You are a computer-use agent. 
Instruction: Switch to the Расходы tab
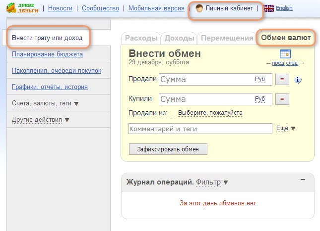click(141, 38)
